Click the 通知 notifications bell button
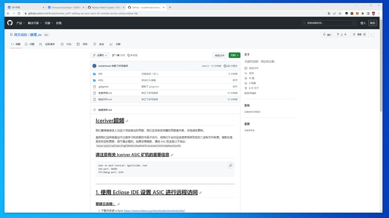Screen dimensions: 389x218 tap(327, 35)
